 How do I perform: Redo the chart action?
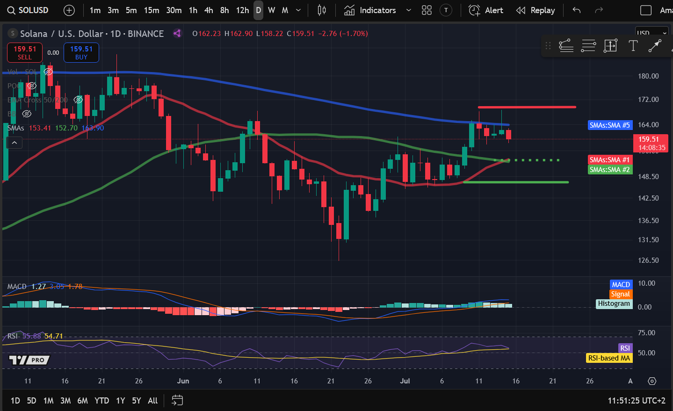pos(599,10)
